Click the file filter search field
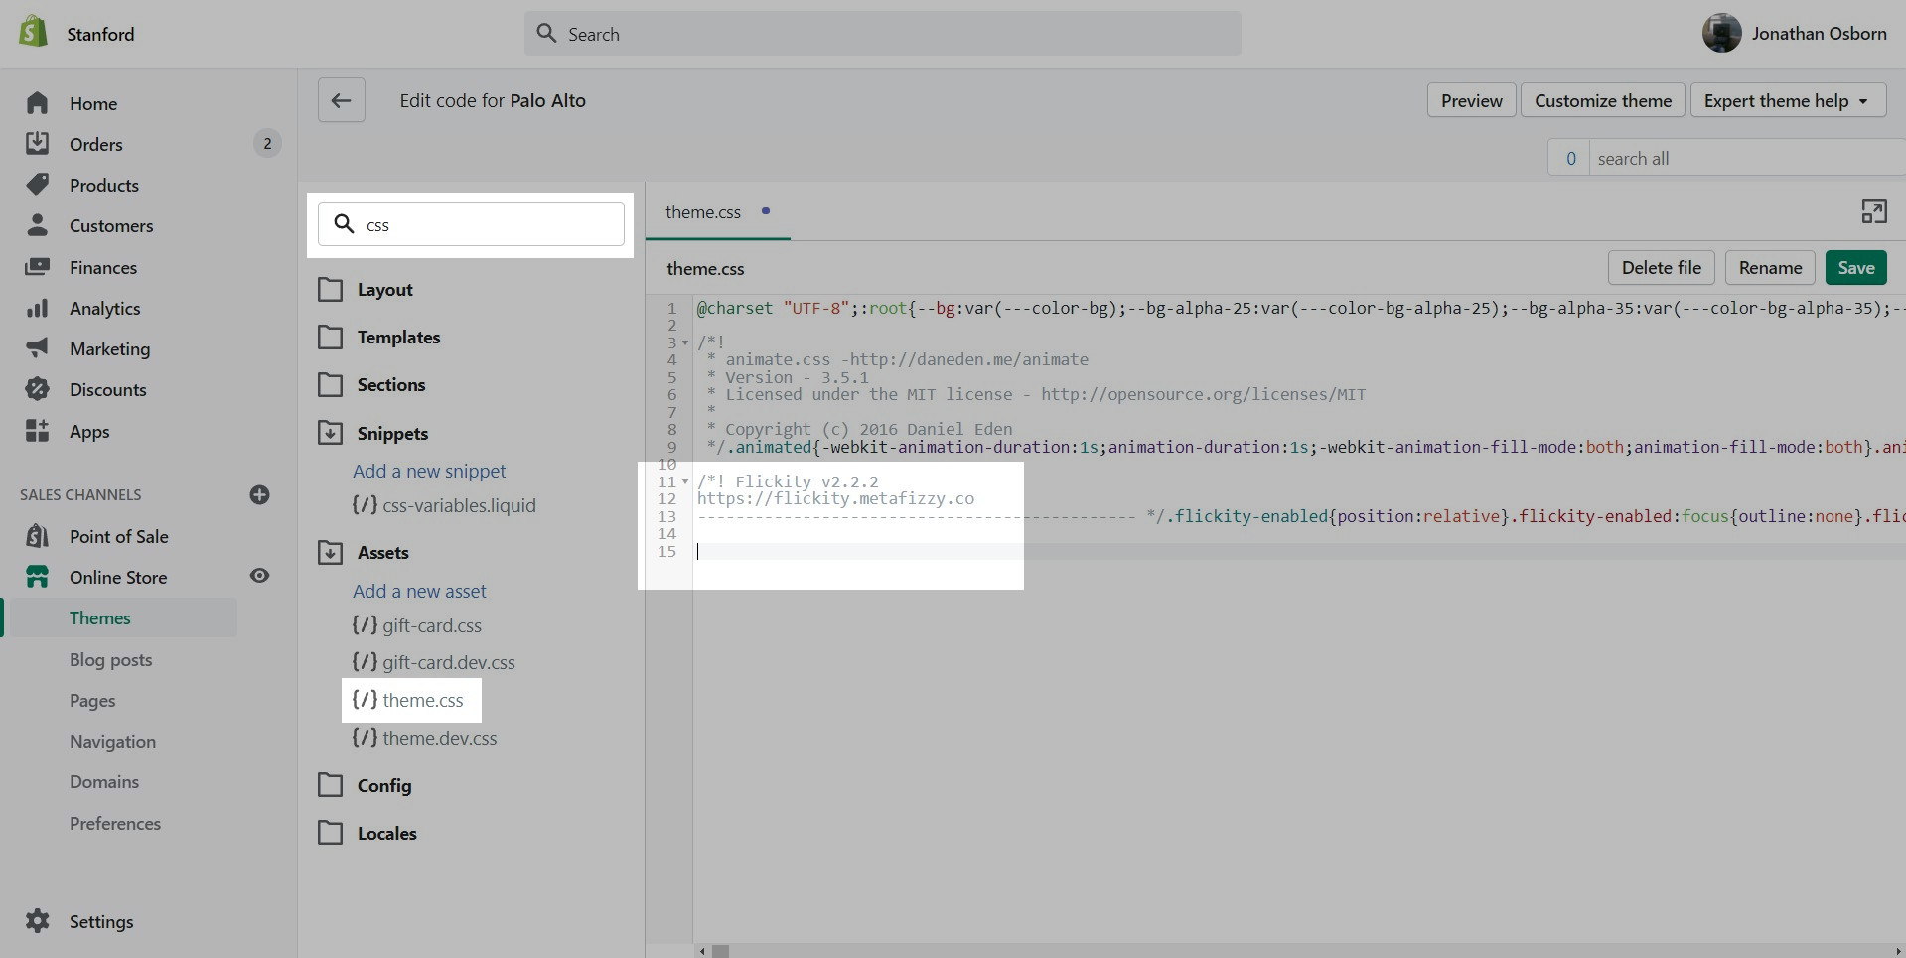The image size is (1906, 958). 487,225
